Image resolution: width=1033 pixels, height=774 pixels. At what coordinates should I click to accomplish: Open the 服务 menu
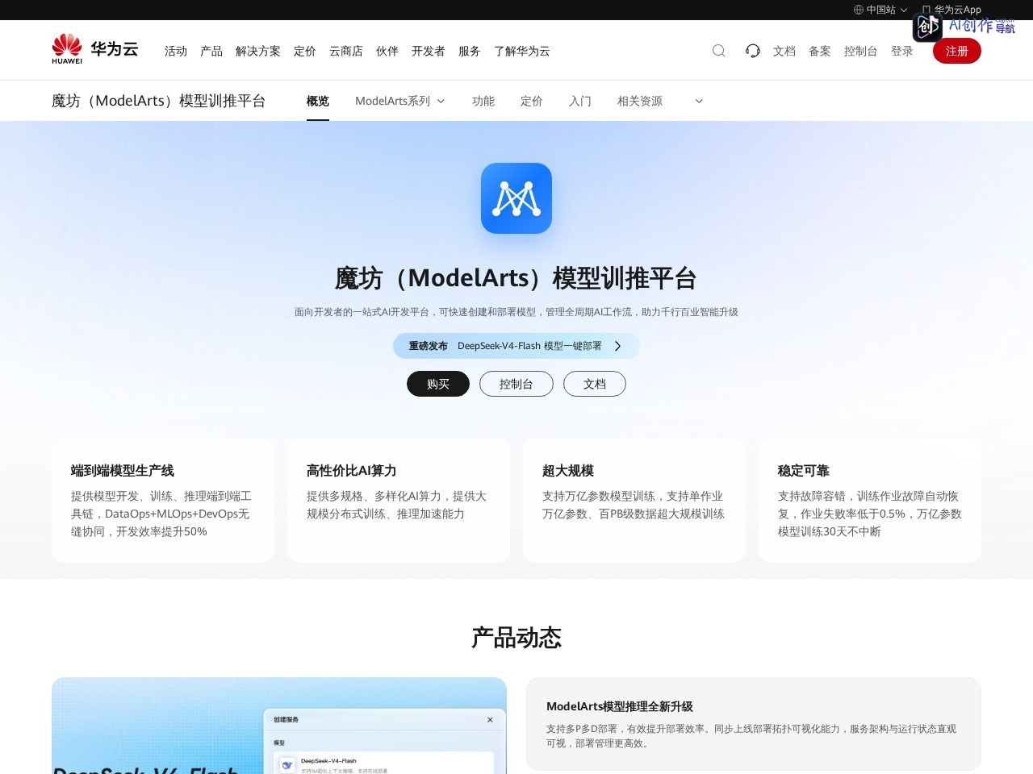pos(470,51)
